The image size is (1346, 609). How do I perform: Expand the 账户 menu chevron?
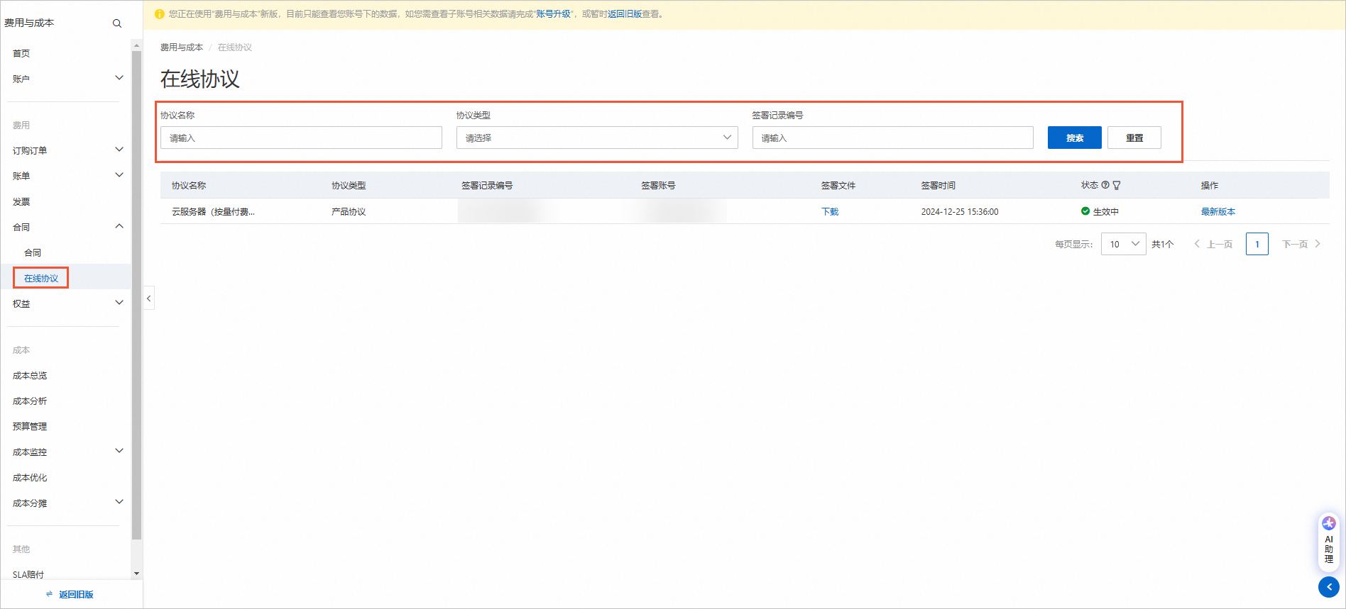(119, 78)
